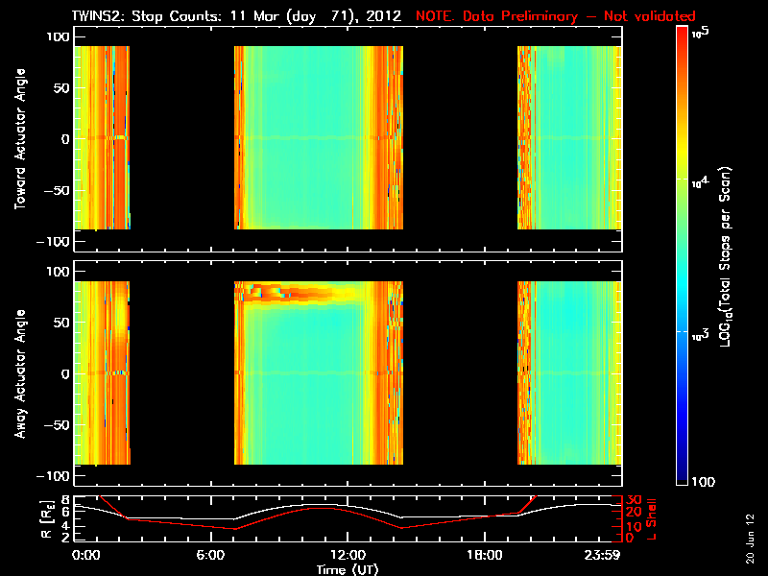The image size is (768, 576).
Task: Click the '0:00' time axis label
Action: point(85,556)
